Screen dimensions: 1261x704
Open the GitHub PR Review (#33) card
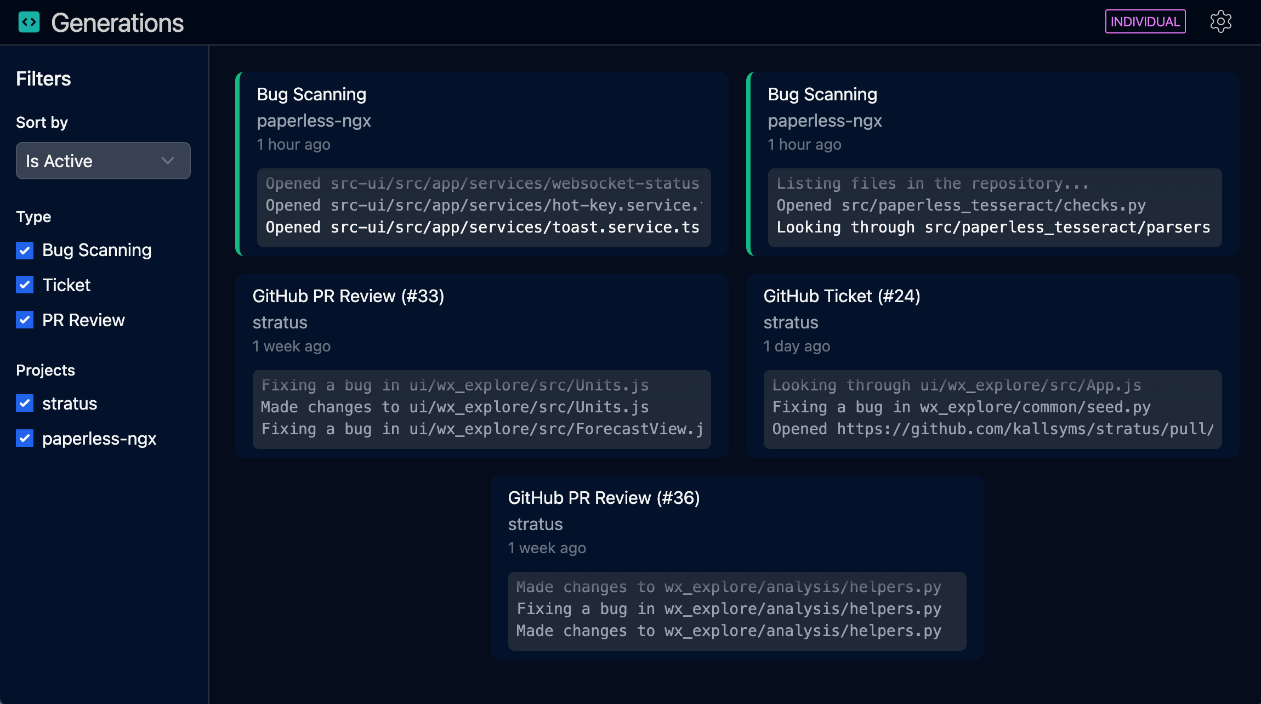point(482,366)
